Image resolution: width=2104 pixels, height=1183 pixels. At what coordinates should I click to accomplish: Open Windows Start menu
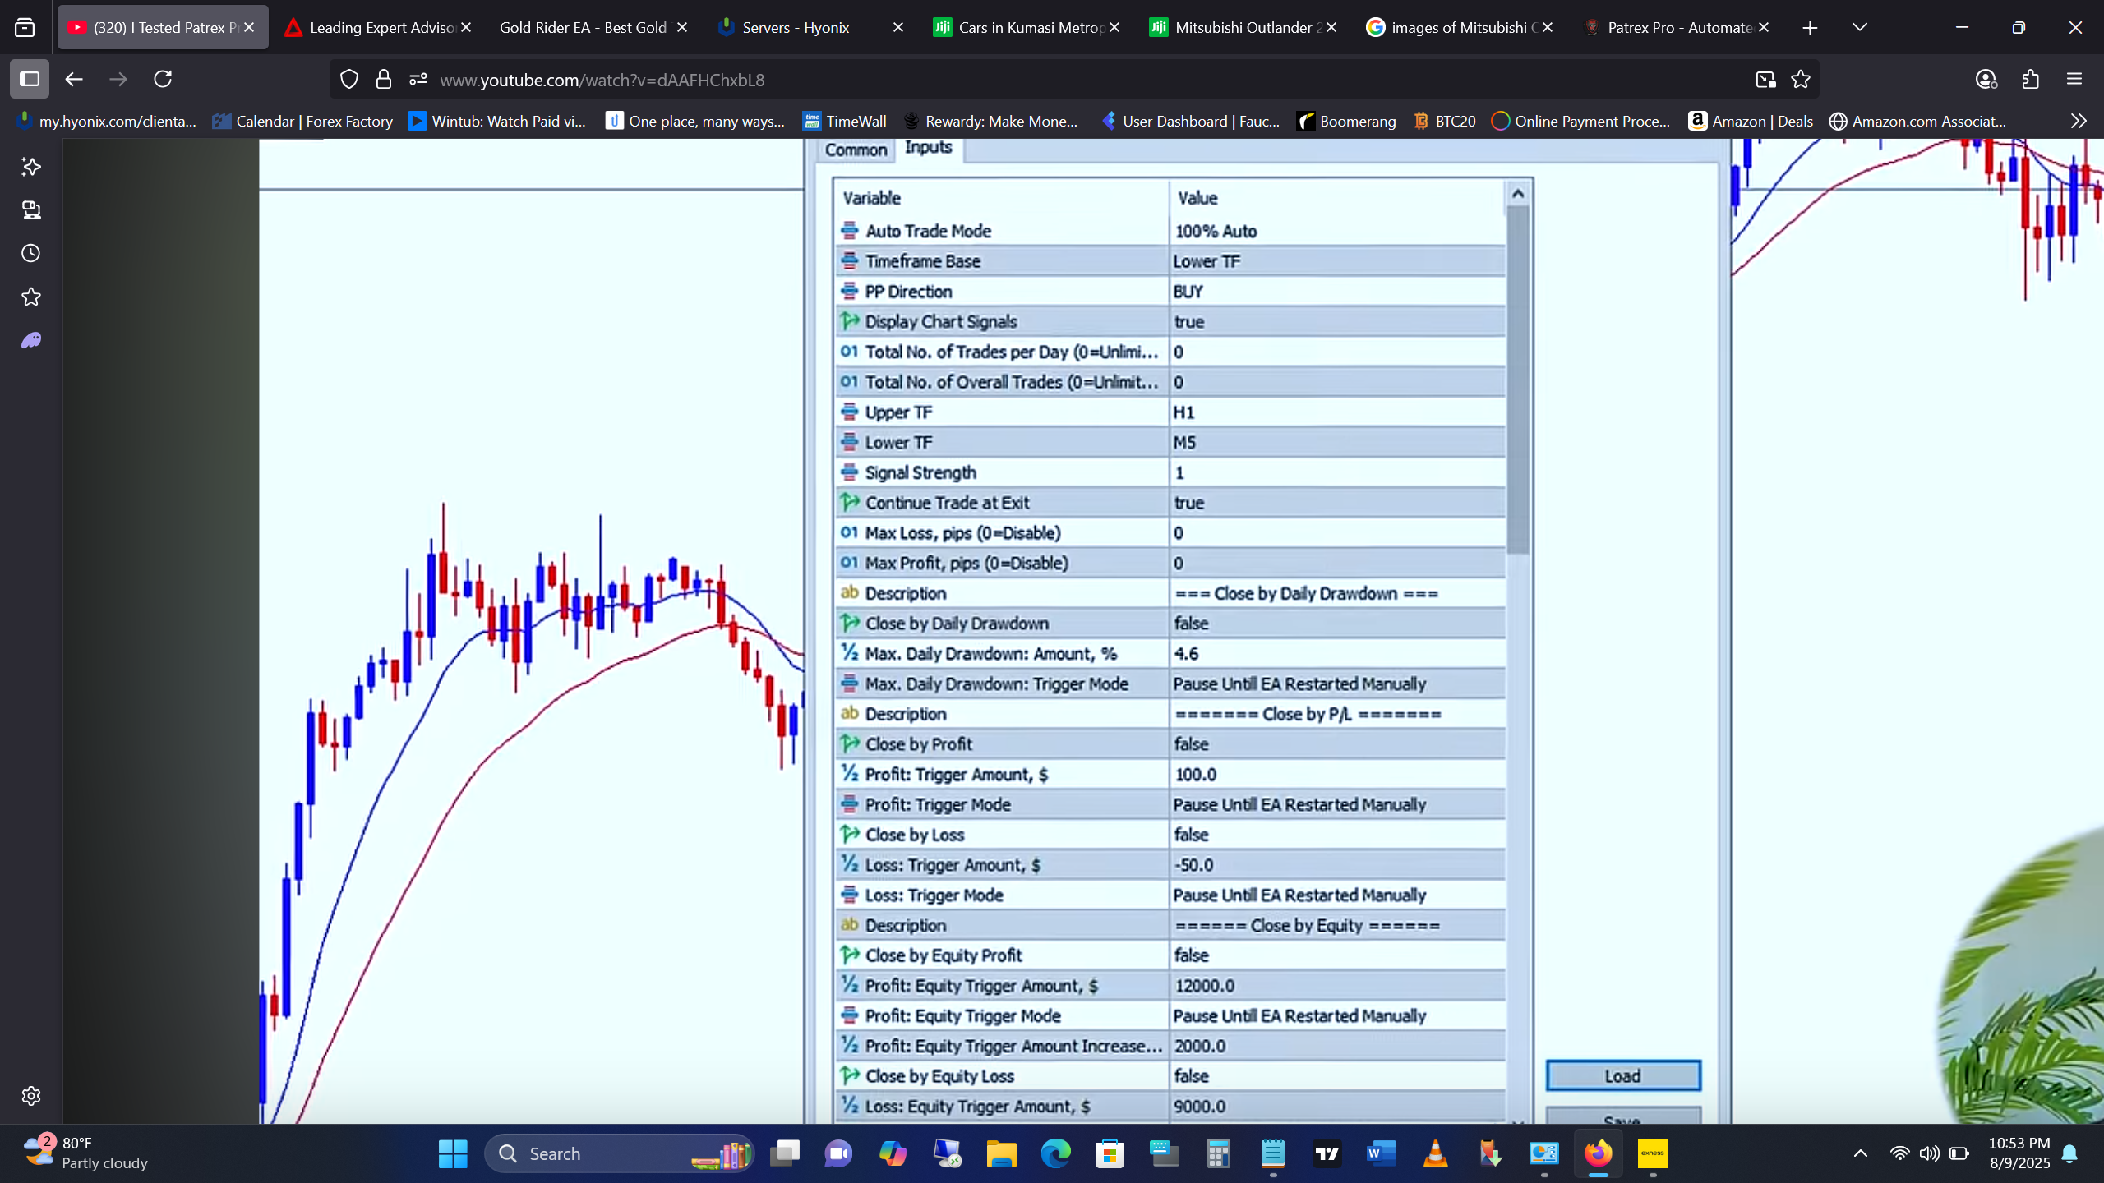pos(453,1153)
